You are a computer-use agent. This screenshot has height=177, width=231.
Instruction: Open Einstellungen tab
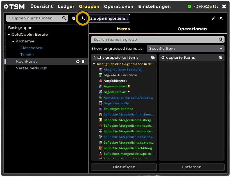pos(154,6)
